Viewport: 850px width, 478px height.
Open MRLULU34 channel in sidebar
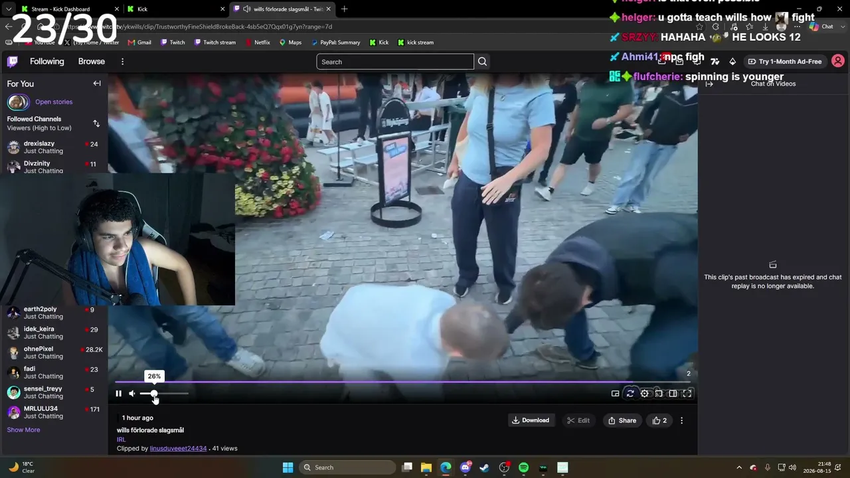tap(53, 412)
